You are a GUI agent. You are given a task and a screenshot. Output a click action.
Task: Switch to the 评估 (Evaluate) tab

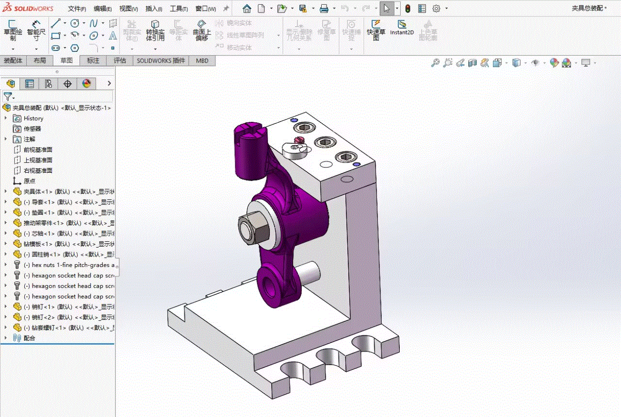(x=120, y=61)
